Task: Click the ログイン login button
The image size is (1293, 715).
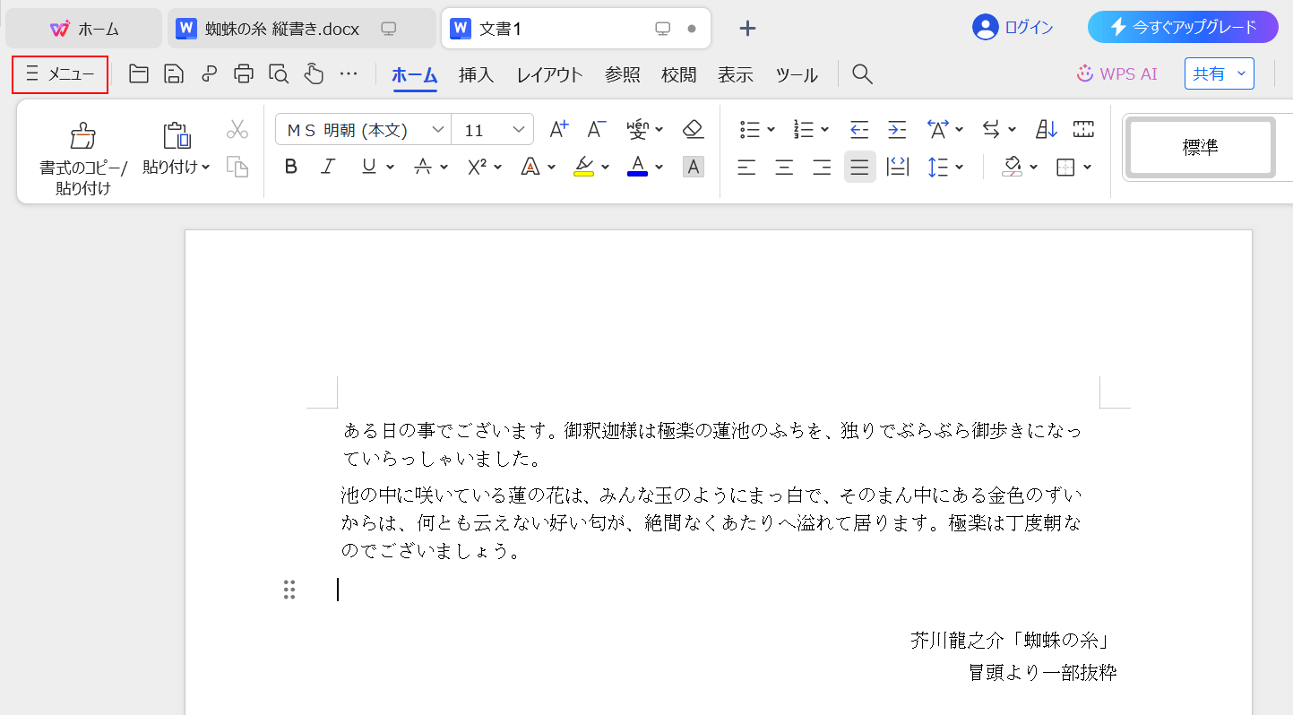Action: coord(1013,28)
